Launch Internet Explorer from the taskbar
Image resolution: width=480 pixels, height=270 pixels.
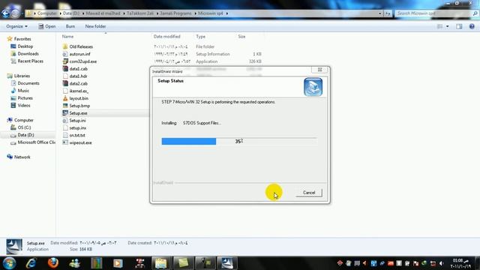tap(31, 263)
